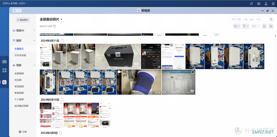Open the 01:59 video thumbnail
The width and height of the screenshot is (277, 137).
coord(167,56)
